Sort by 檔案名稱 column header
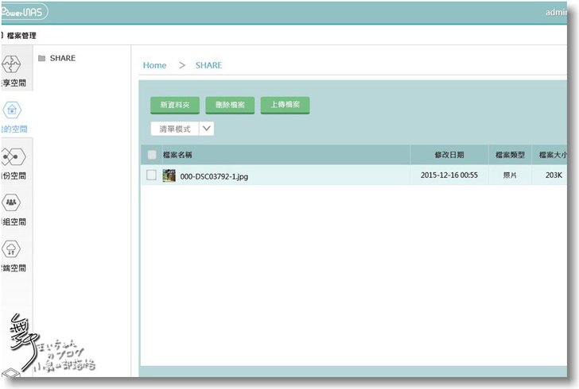The width and height of the screenshot is (579, 389). 178,155
